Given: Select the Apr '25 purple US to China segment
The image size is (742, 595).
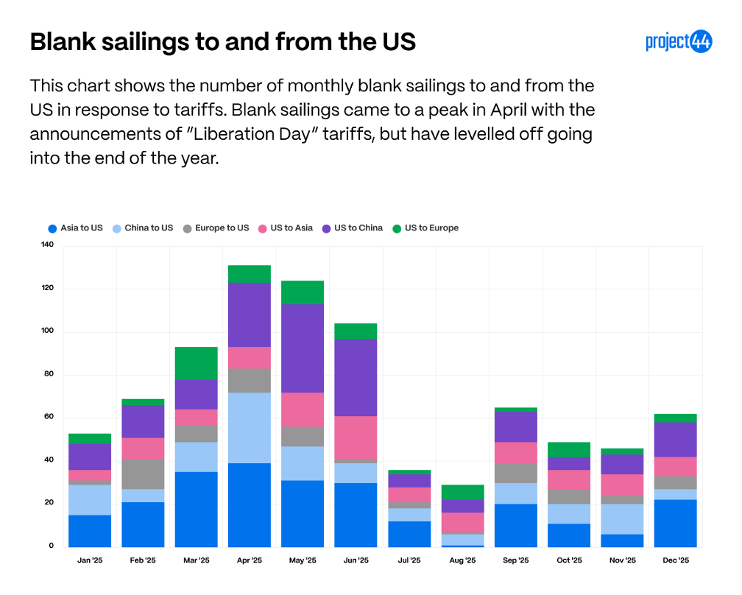Looking at the screenshot, I should click(250, 314).
